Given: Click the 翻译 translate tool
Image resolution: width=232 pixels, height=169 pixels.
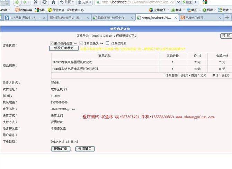Looking at the screenshot, I should 176,10.
